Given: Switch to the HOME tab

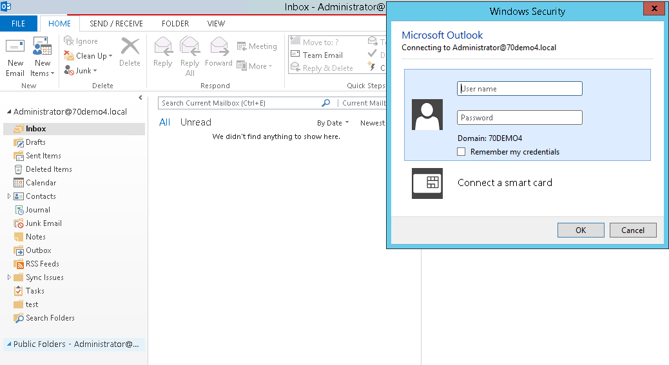Looking at the screenshot, I should tap(59, 23).
